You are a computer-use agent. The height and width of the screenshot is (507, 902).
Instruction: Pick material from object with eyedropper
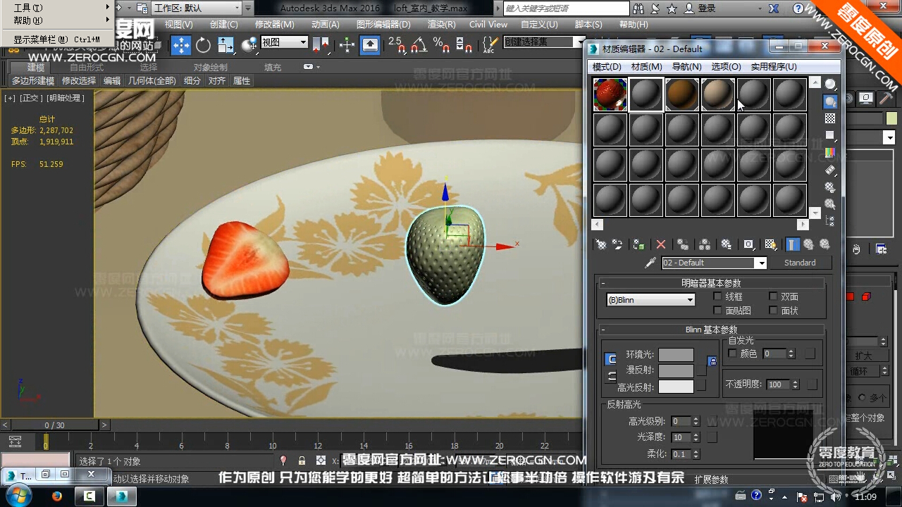click(x=650, y=263)
